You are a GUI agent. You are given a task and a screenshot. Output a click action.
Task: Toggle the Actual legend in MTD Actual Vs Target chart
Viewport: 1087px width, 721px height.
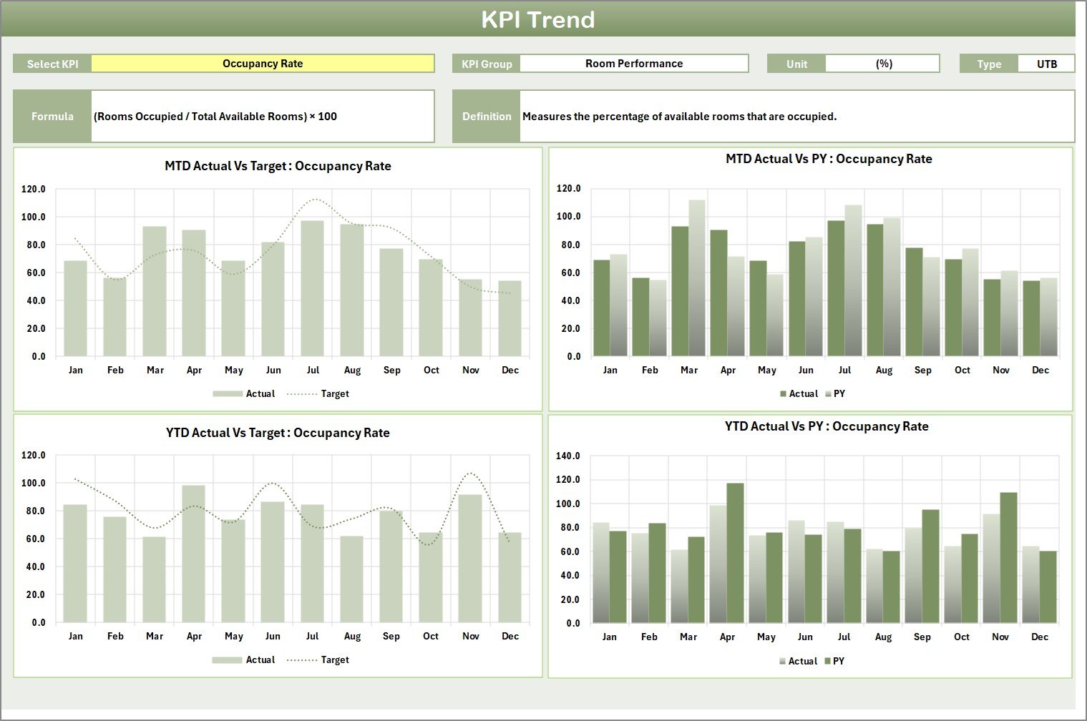pyautogui.click(x=260, y=393)
